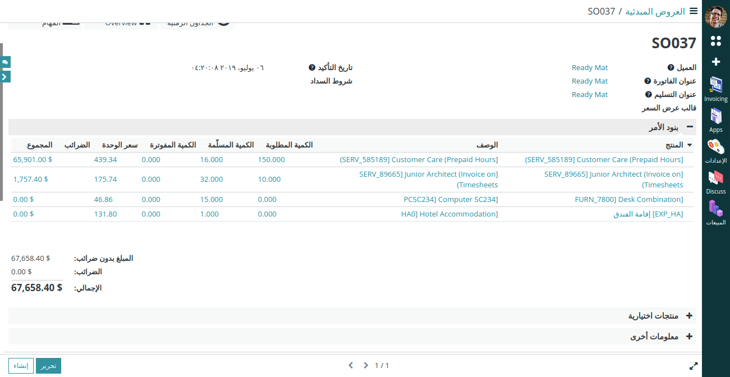Image resolution: width=730 pixels, height=377 pixels.
Task: Click the help icon next to العميل
Action: (671, 67)
